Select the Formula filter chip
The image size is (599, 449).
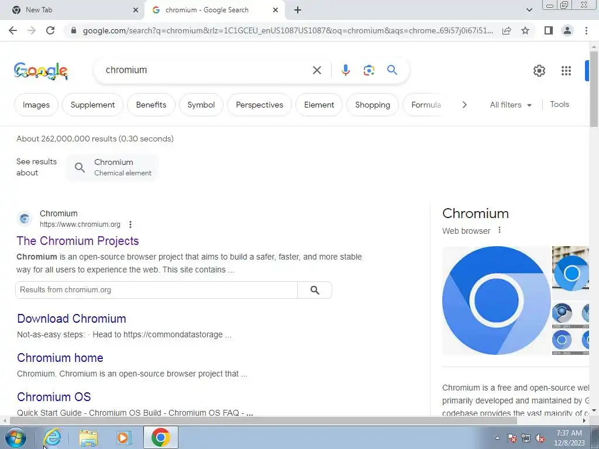(424, 105)
